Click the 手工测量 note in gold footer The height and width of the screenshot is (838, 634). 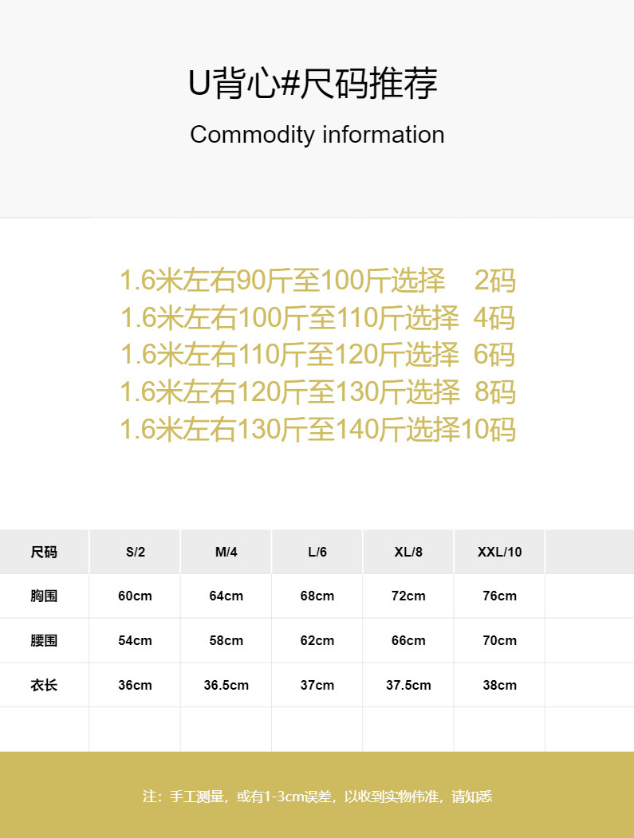[317, 796]
